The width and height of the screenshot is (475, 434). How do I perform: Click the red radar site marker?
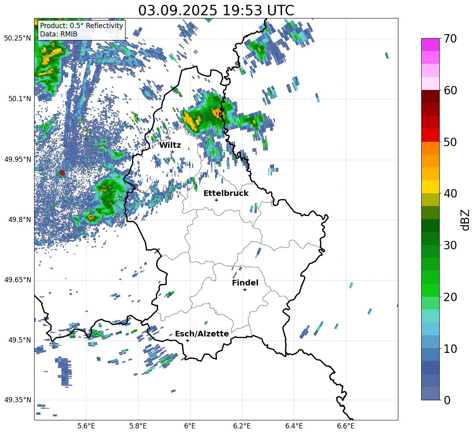point(62,173)
